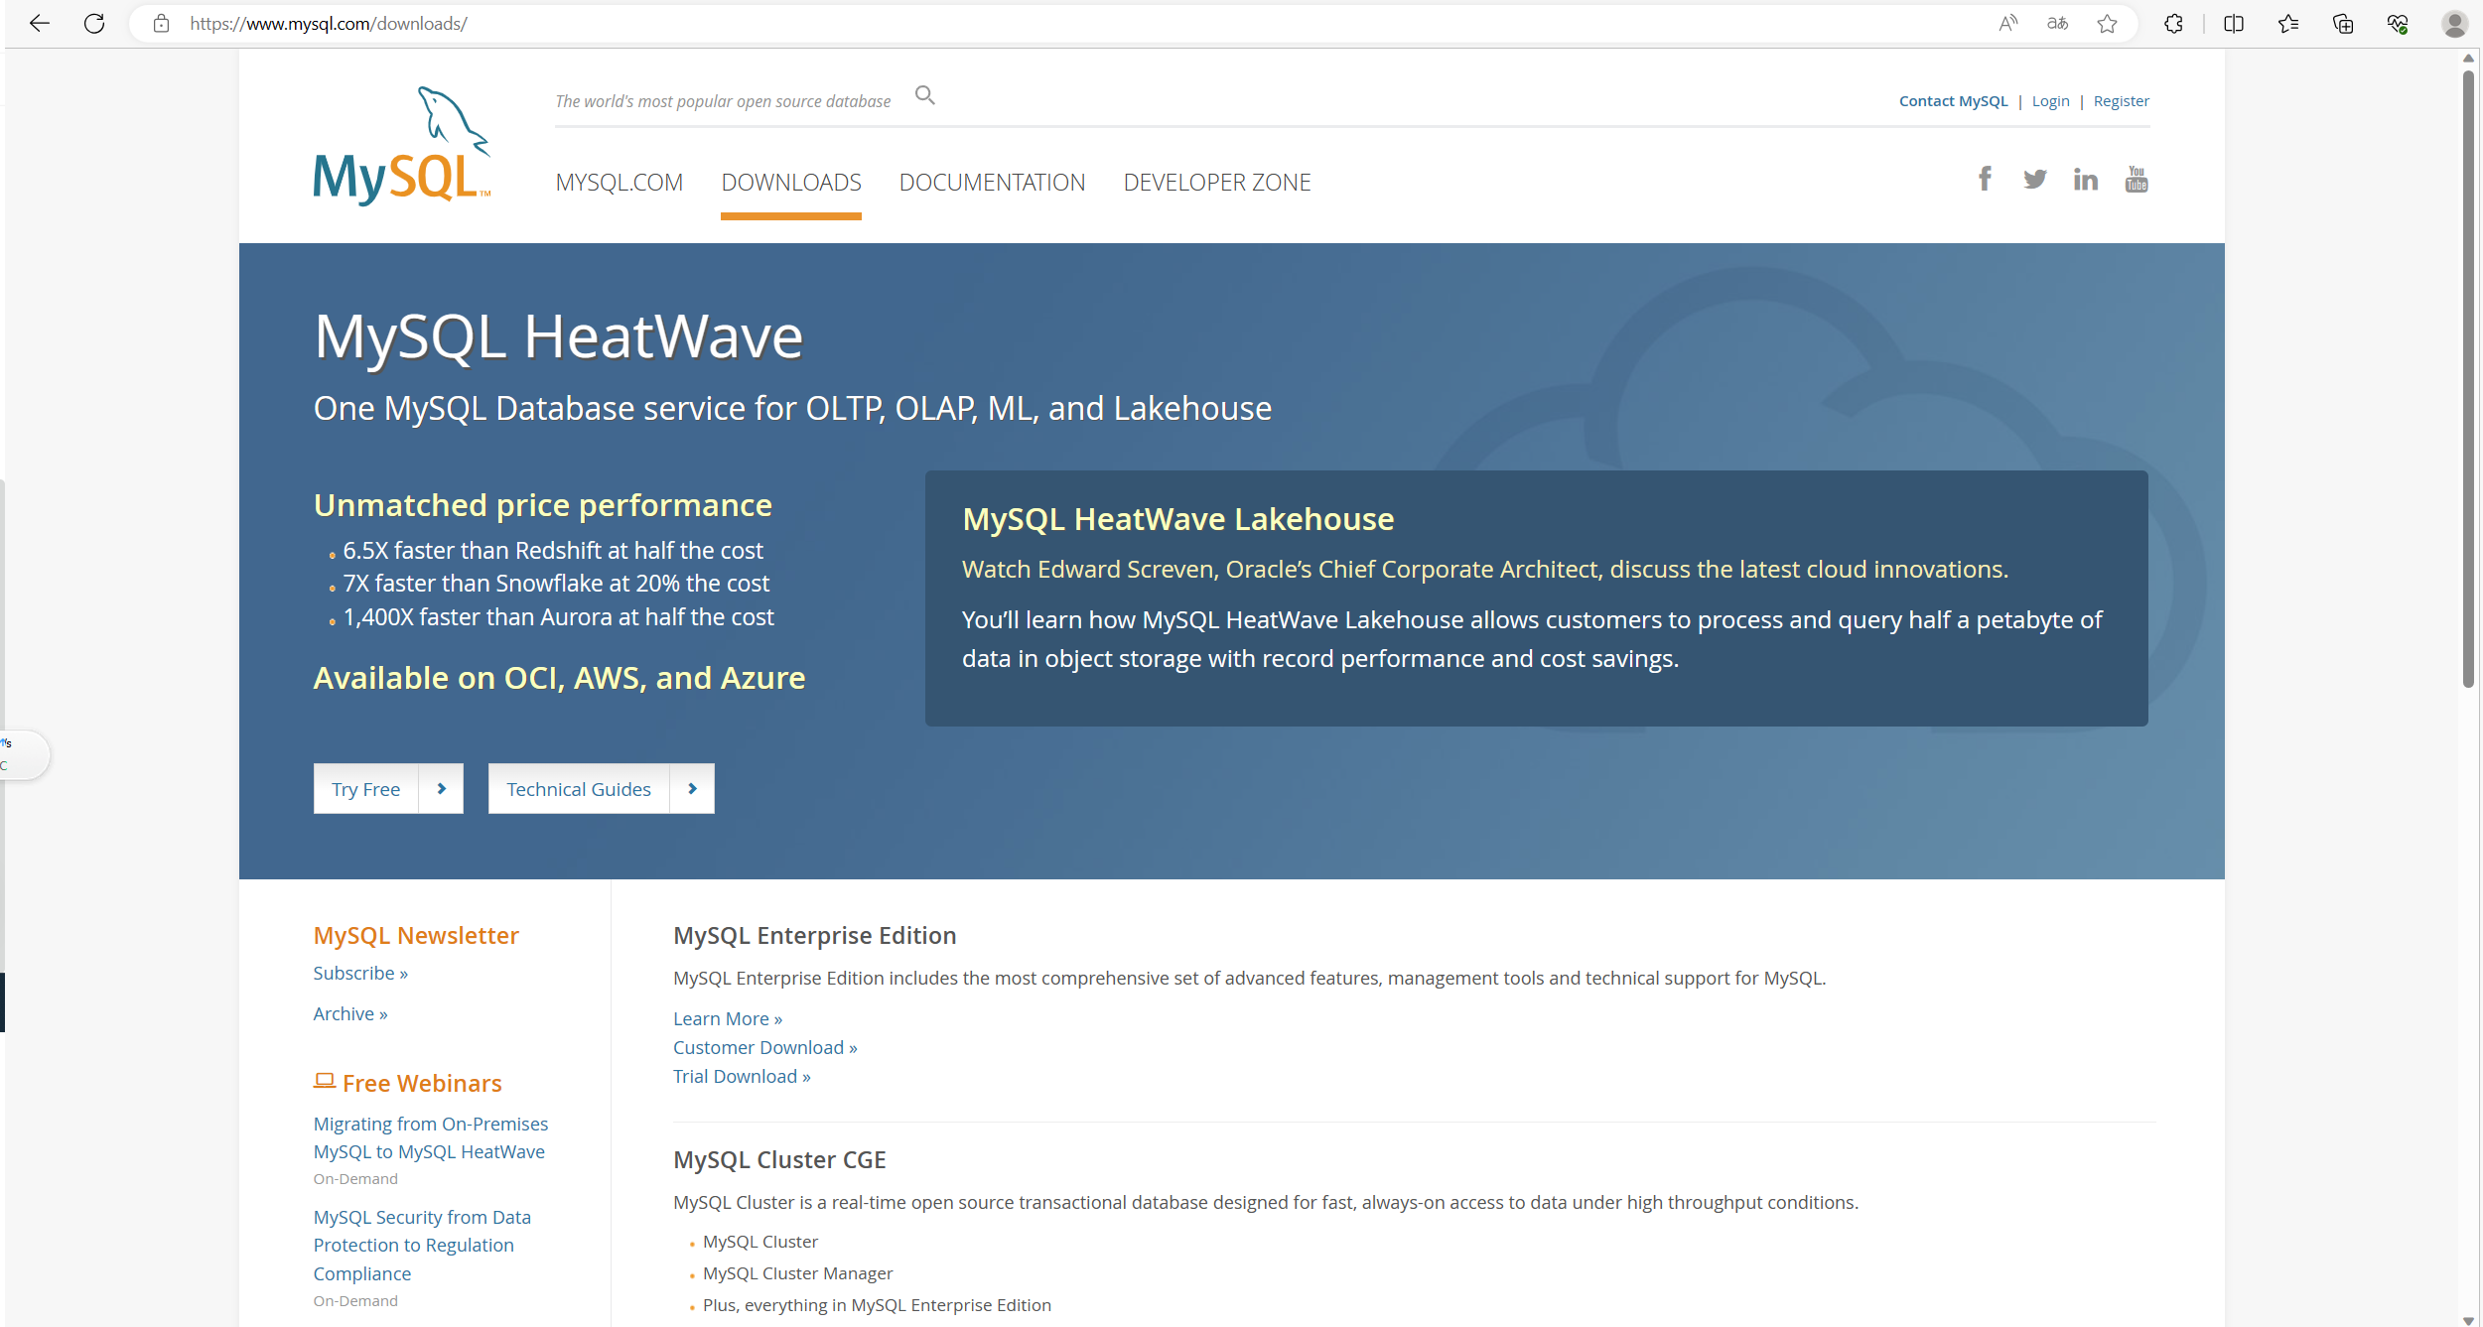Go to MYSQL.COM nav tab

click(x=620, y=183)
